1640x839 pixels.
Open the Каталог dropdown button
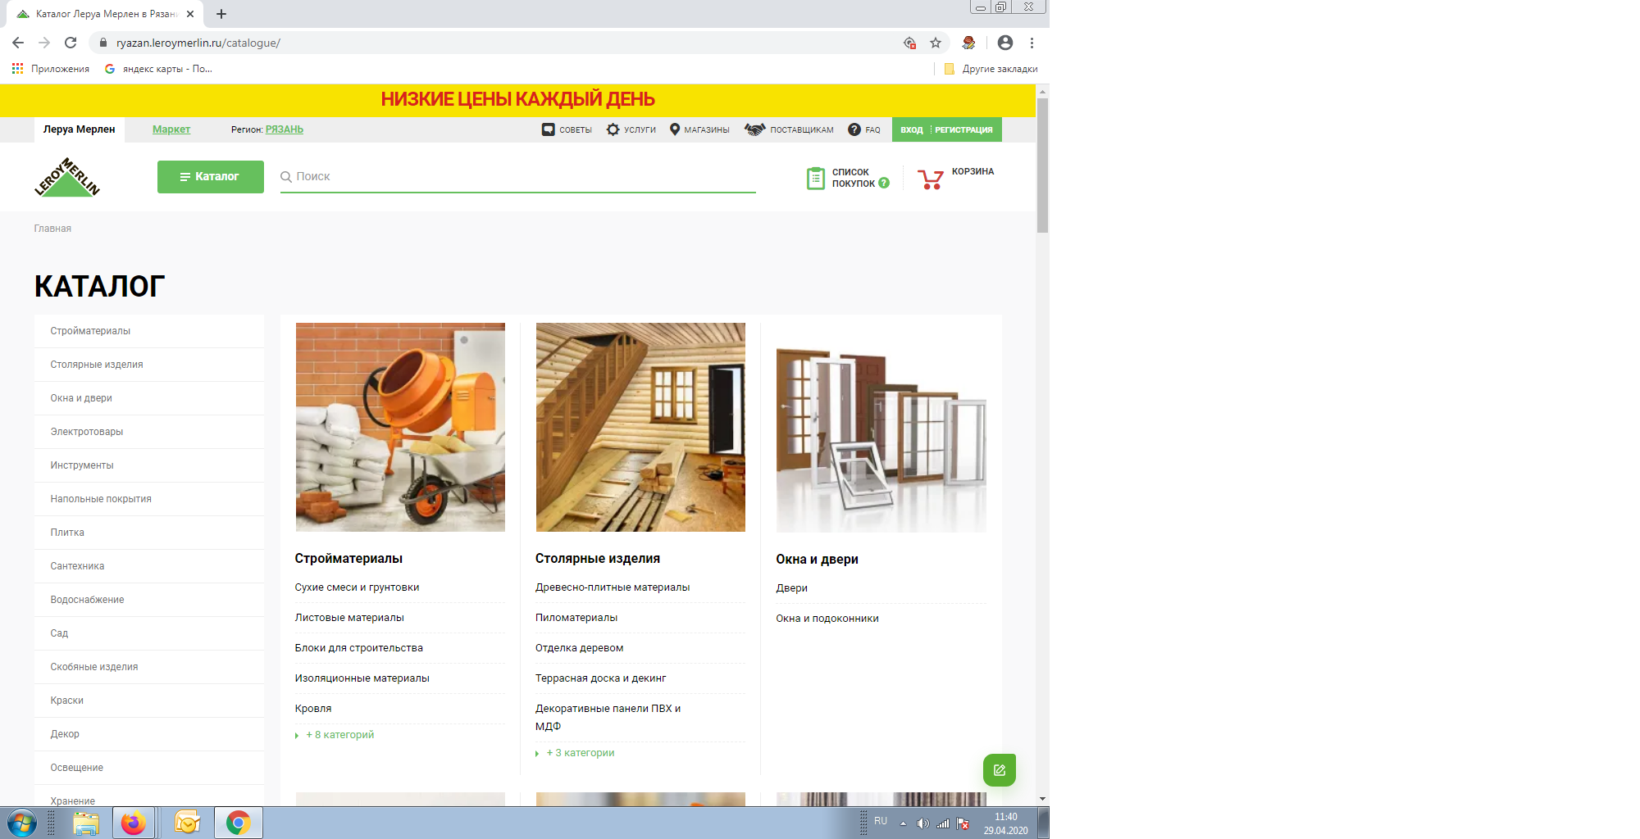211,177
